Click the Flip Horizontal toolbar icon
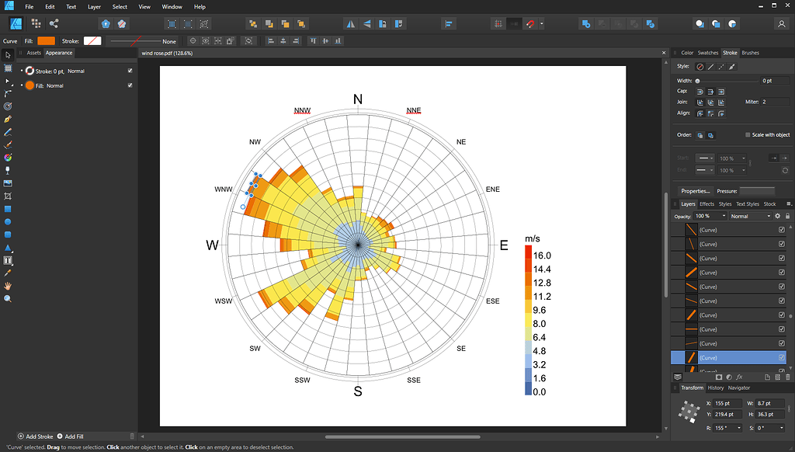 (351, 24)
